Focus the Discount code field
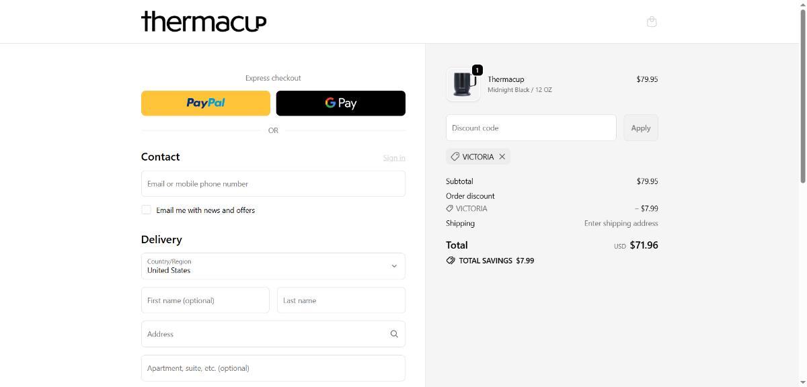The image size is (807, 387). (x=531, y=128)
